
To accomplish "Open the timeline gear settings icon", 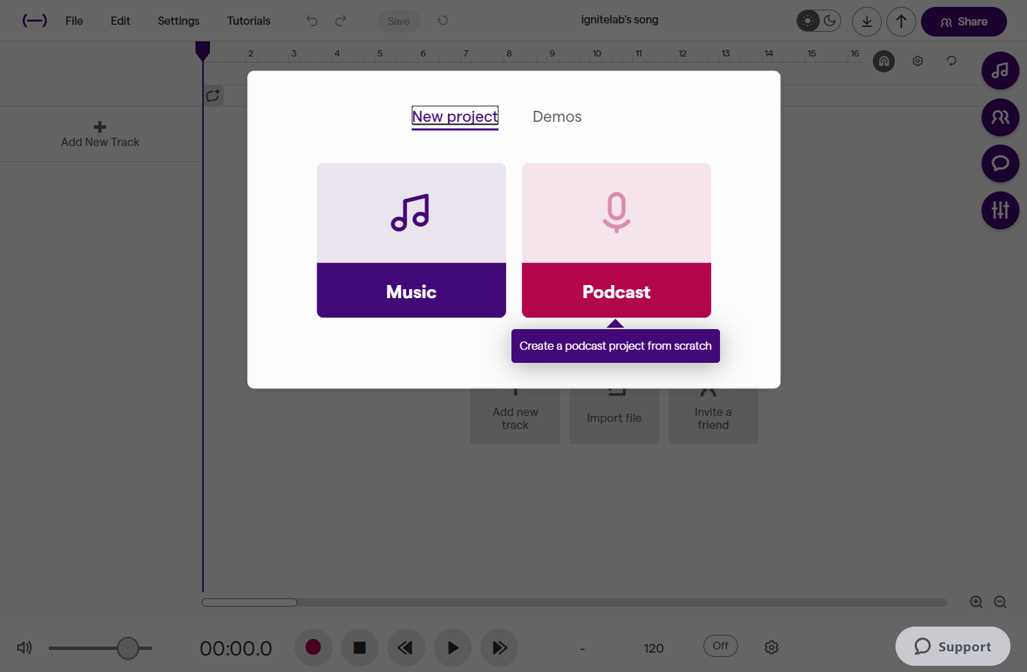I will tap(918, 61).
